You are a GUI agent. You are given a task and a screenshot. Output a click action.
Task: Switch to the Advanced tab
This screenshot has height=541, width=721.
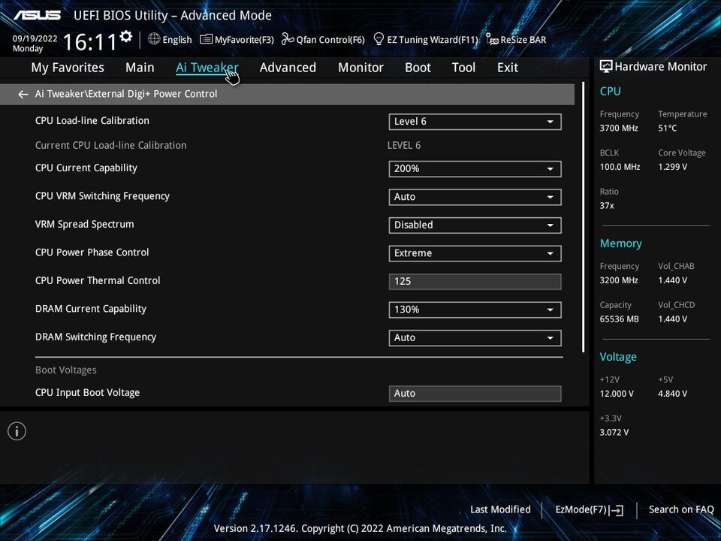tap(288, 68)
